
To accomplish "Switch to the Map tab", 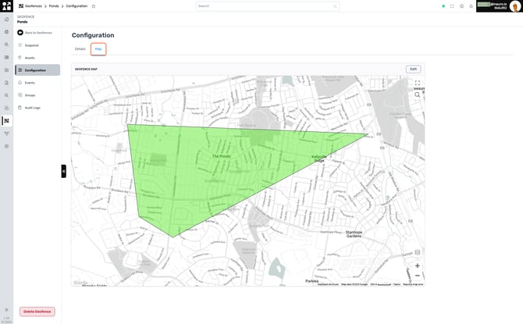I will (98, 49).
